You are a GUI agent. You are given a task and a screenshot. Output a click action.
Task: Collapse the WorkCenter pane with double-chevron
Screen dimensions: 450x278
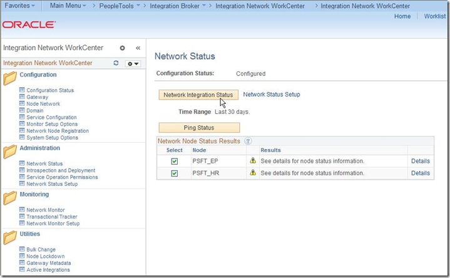click(x=138, y=48)
